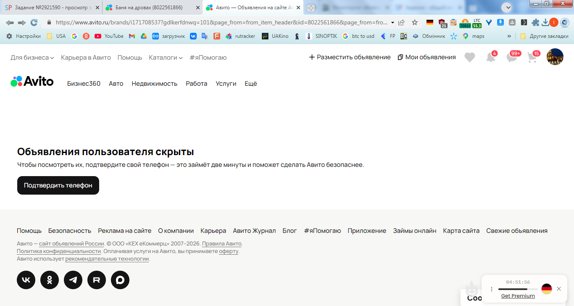Open a new browser tab

click(311, 8)
